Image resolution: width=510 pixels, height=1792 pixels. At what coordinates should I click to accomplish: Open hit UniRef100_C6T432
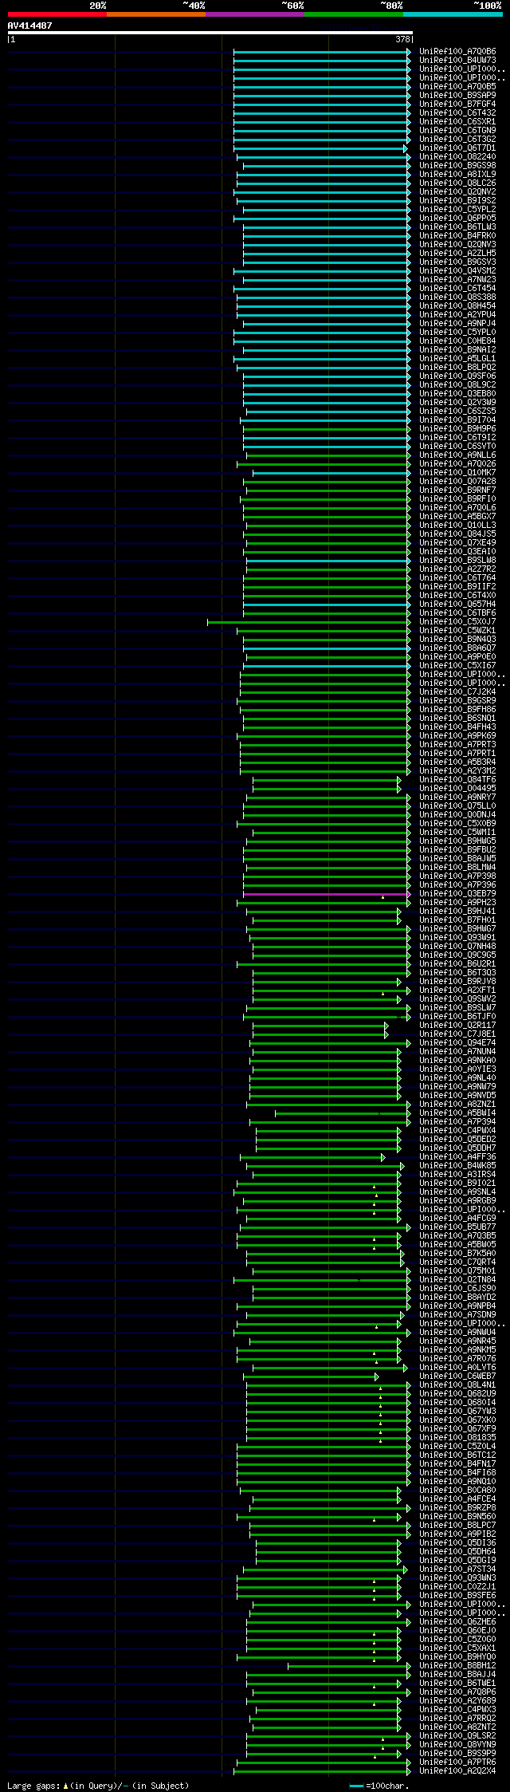[457, 113]
